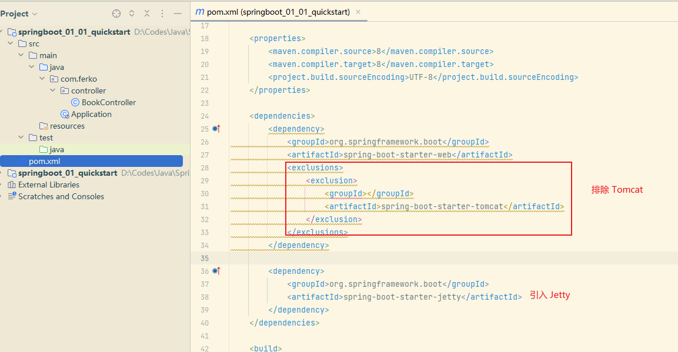Click </dependencies> closing tag line 40

285,323
